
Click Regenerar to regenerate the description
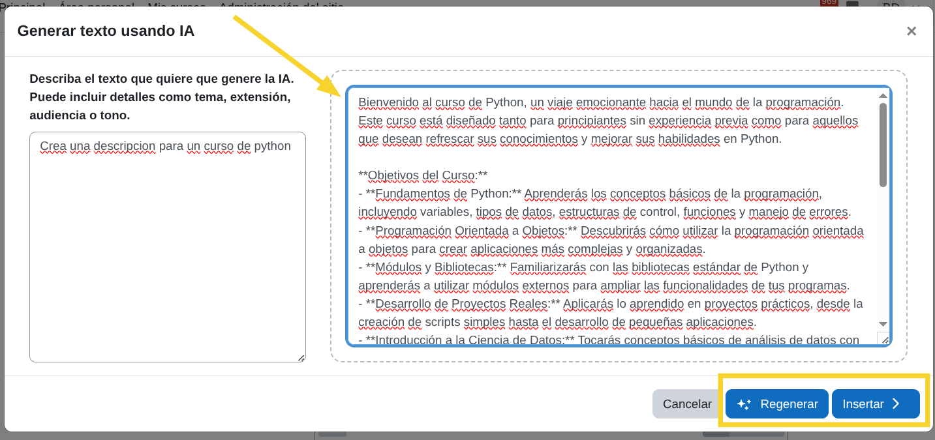pyautogui.click(x=776, y=403)
